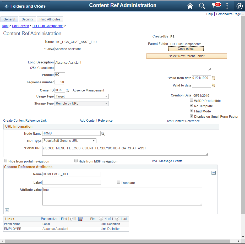Remove the HOMEPAGE_TILE attribute using minus icon

pyautogui.click(x=214, y=173)
